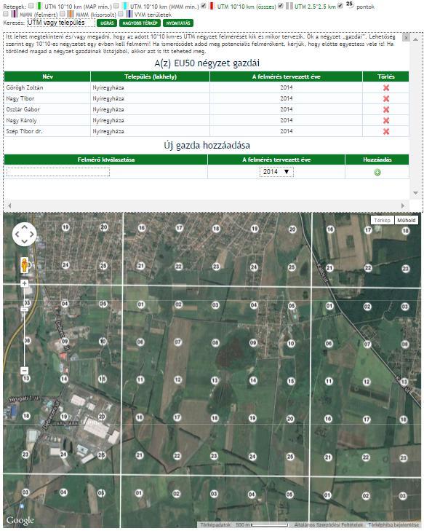Pick the Street View pegman

(x=24, y=265)
